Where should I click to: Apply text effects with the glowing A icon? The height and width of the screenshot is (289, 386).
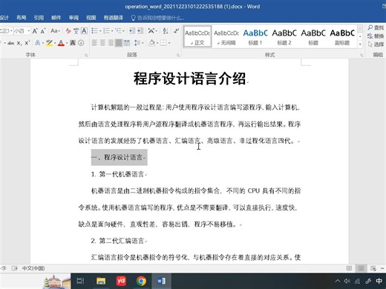38,43
